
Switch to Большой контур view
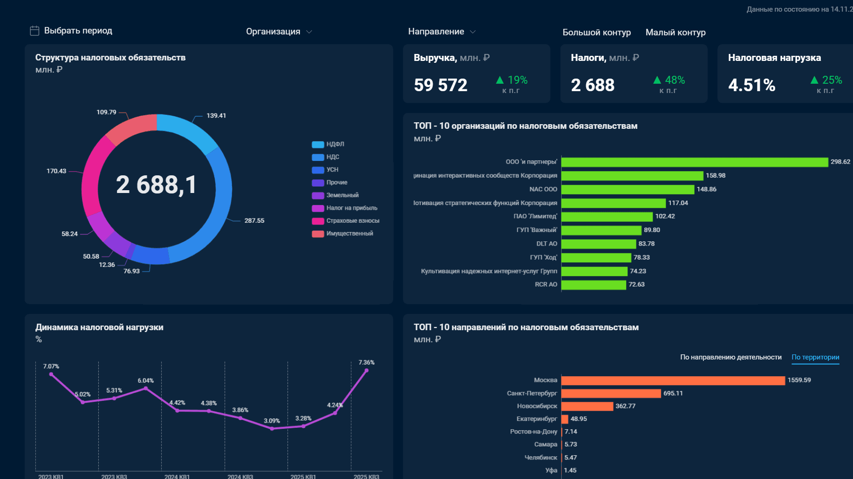pyautogui.click(x=596, y=33)
